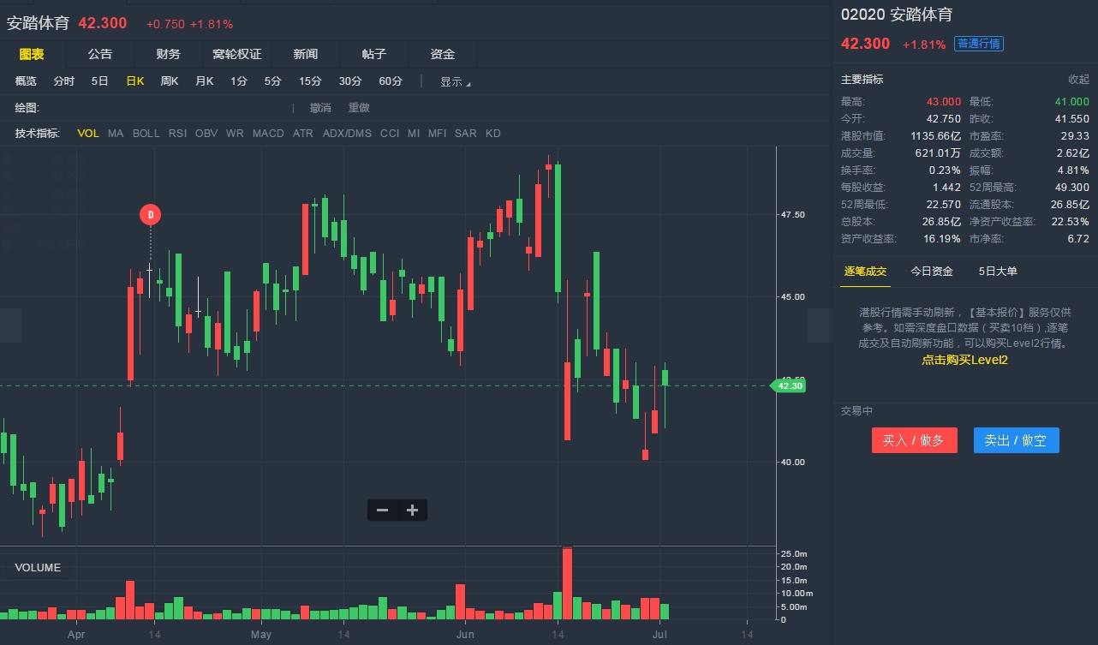Switch chart to 5日 period
Image resolution: width=1098 pixels, height=645 pixels.
click(x=100, y=81)
